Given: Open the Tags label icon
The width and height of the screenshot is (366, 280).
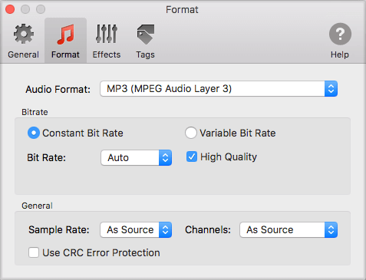Looking at the screenshot, I should [x=146, y=35].
